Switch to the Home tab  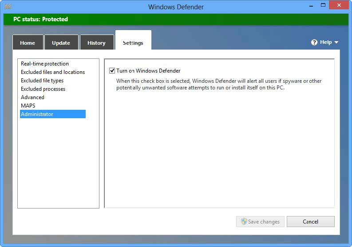click(28, 43)
